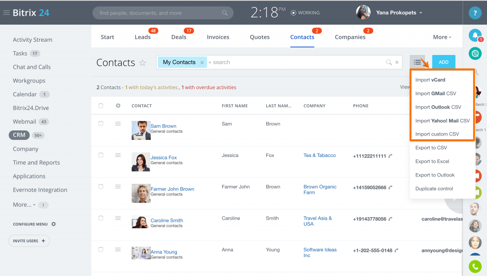Expand the More dropdown in the CRM tabs
This screenshot has height=276, width=487.
coord(442,37)
